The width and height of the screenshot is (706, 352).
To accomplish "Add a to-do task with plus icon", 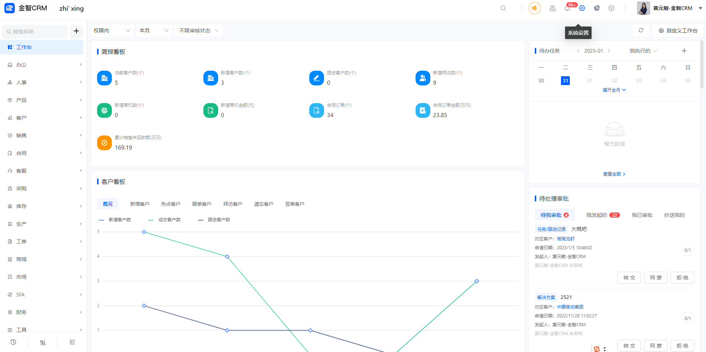I will 684,51.
